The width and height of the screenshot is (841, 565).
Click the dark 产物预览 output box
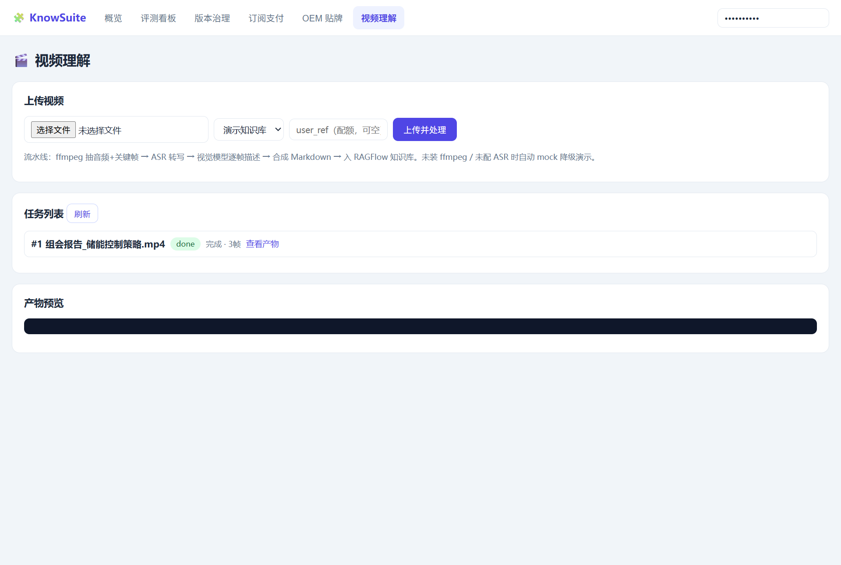point(420,326)
